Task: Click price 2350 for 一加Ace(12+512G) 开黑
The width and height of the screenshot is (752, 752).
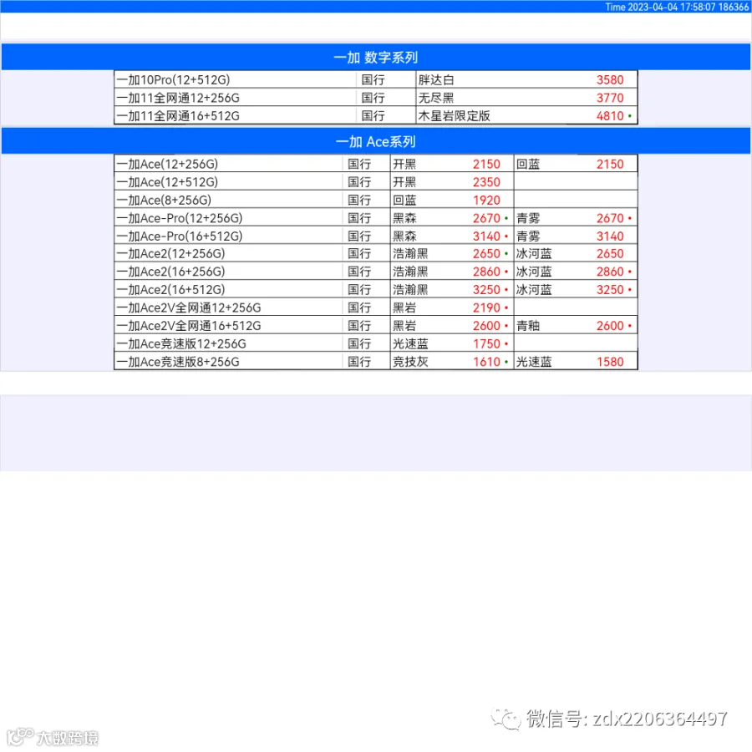Action: [x=486, y=182]
